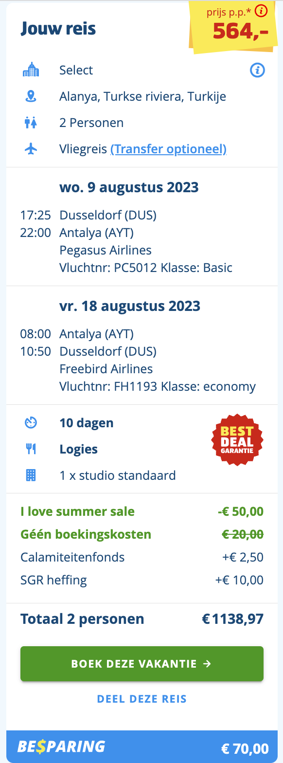Click the location pin icon for Alanya

coord(31,96)
